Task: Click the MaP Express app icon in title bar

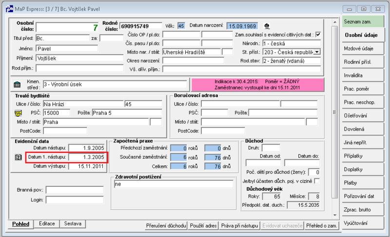Action: [x=9, y=9]
